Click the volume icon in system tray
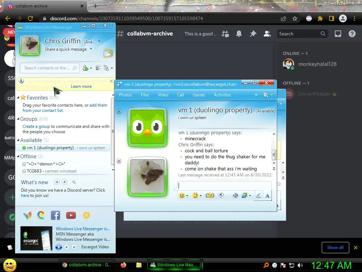 point(300,265)
